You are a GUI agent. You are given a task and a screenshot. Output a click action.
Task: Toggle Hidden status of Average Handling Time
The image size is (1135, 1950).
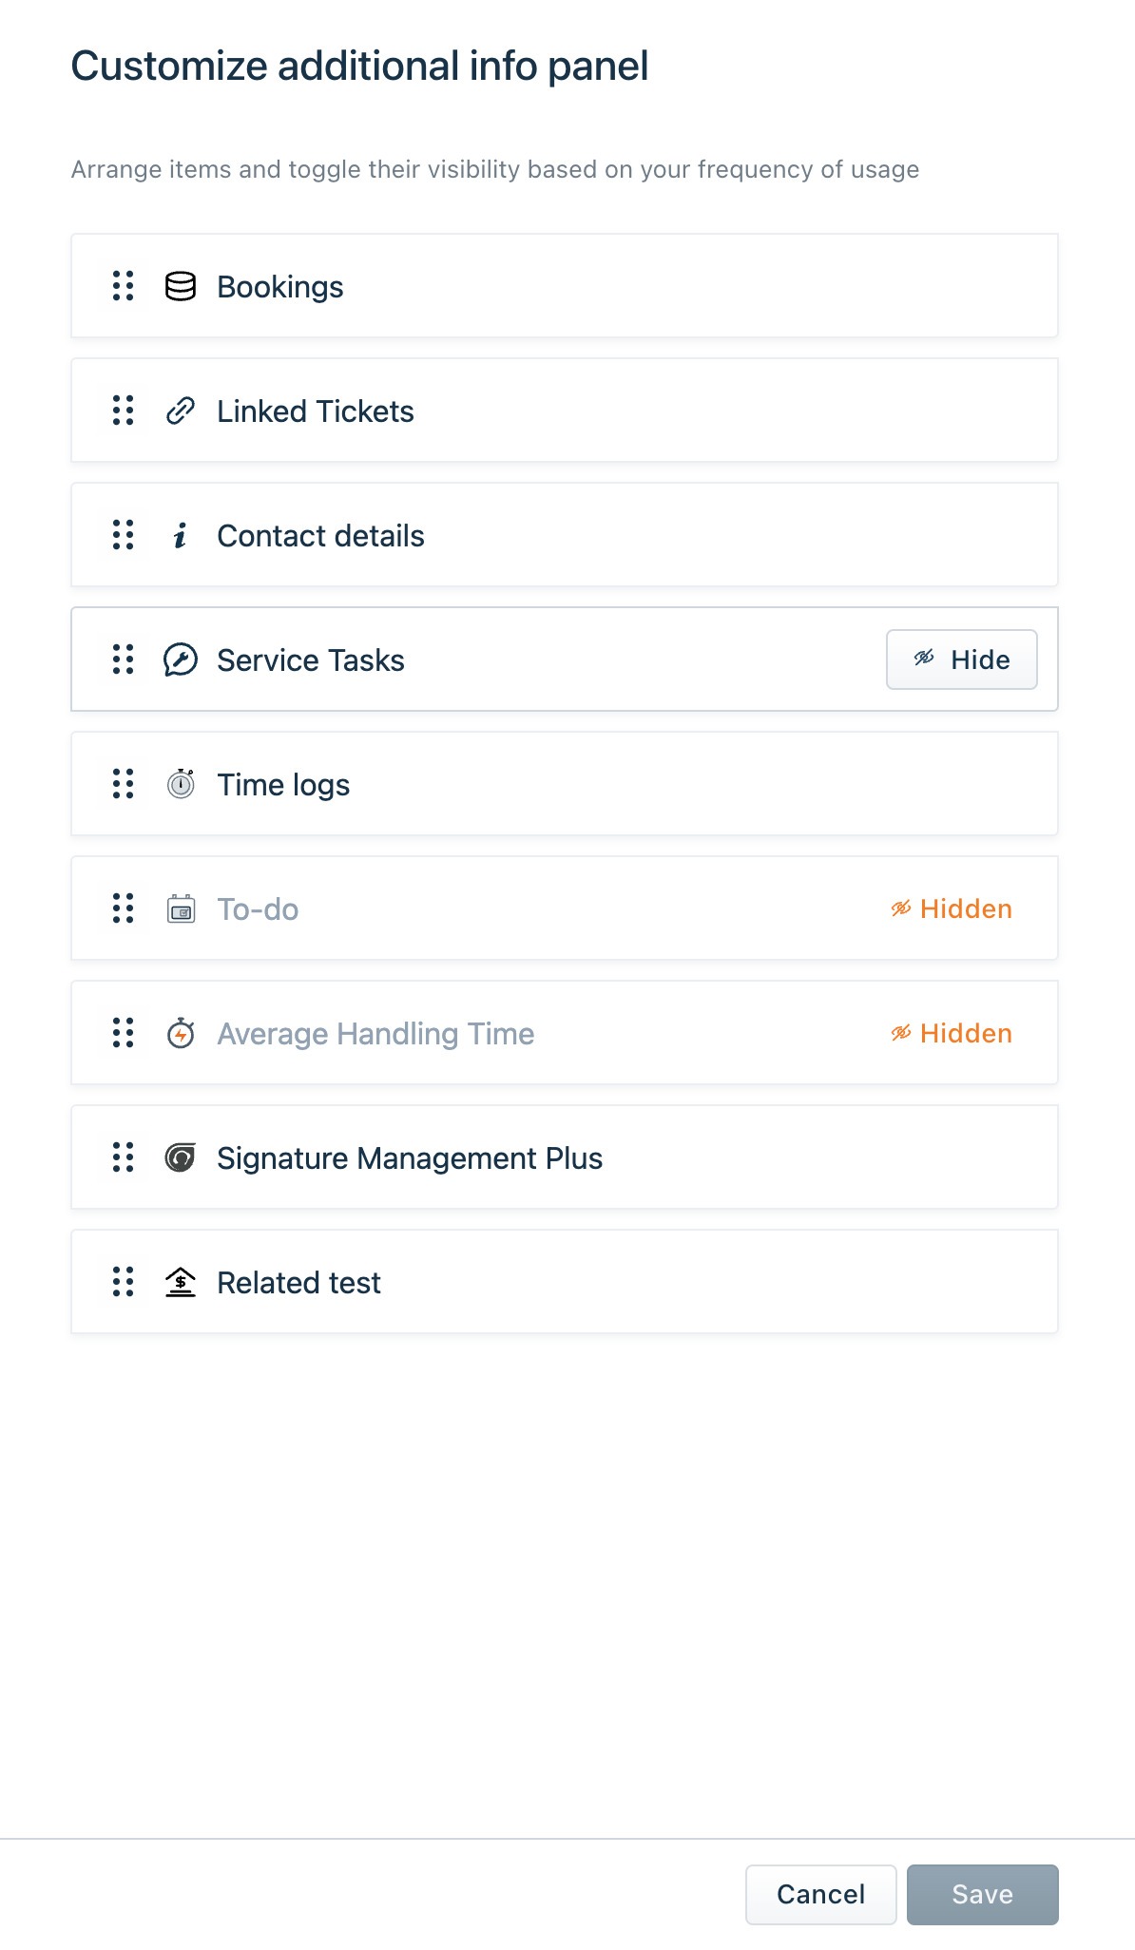tap(952, 1033)
